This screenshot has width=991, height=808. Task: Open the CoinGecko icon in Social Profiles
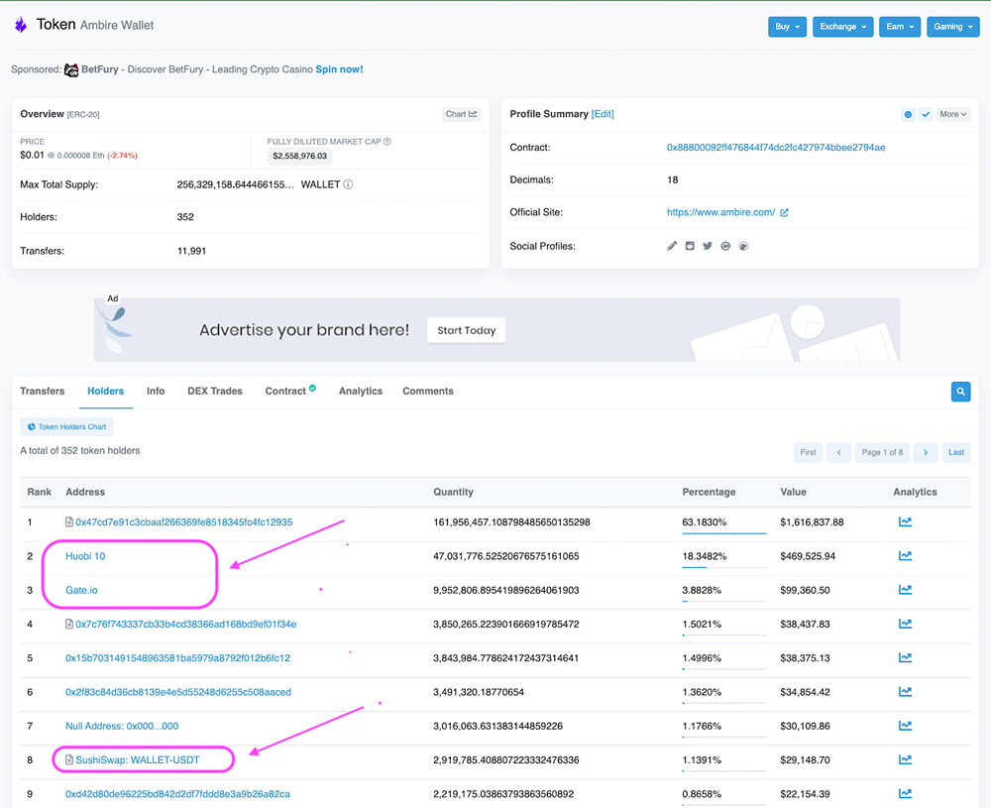pyautogui.click(x=743, y=246)
